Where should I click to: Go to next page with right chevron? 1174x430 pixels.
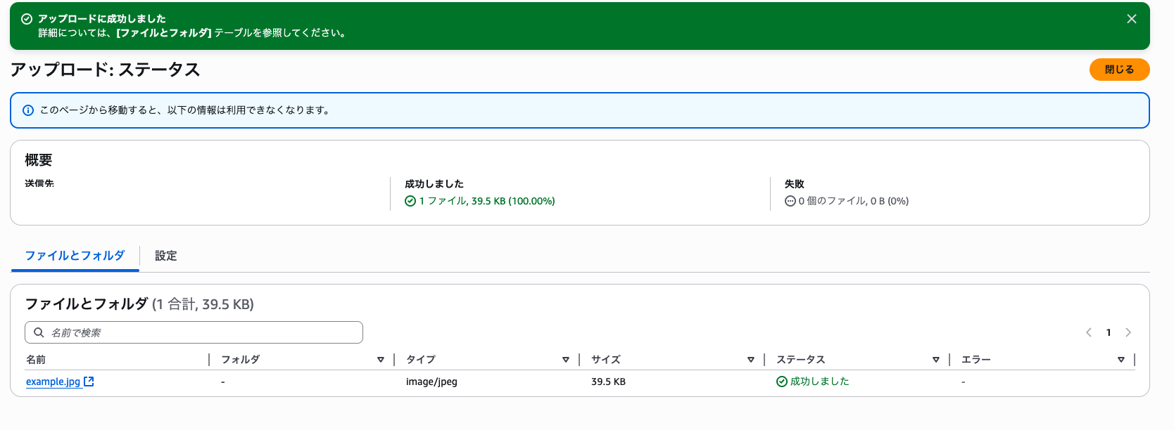click(1128, 332)
